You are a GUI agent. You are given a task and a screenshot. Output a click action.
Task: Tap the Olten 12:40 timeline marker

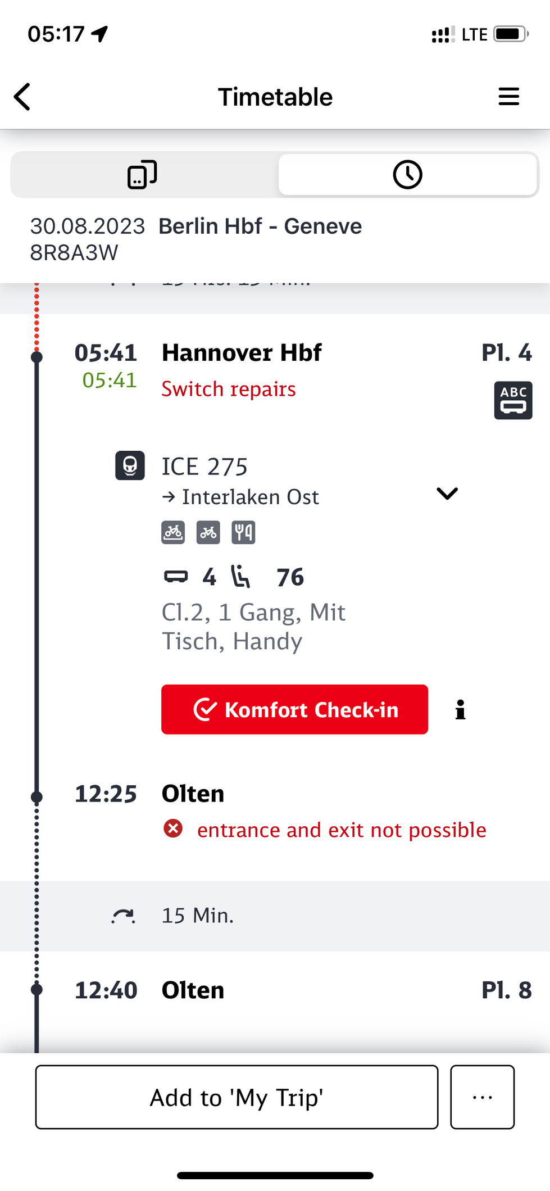[37, 990]
